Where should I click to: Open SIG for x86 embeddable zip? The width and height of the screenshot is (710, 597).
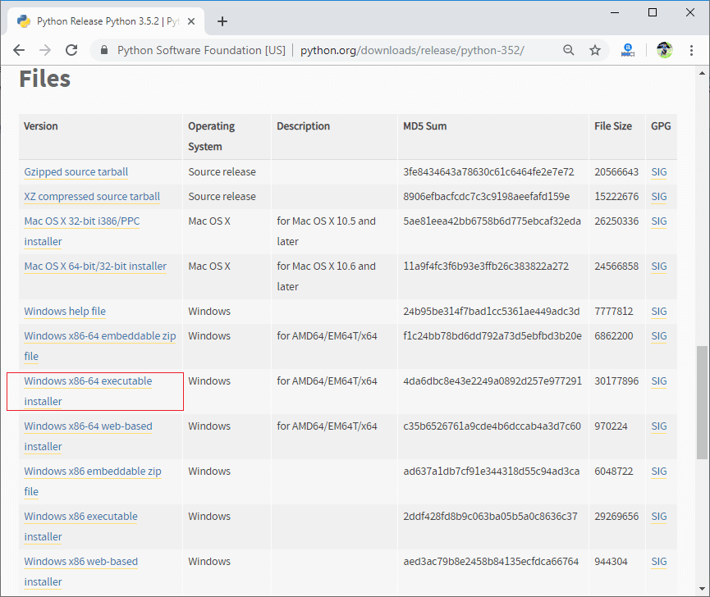tap(659, 472)
